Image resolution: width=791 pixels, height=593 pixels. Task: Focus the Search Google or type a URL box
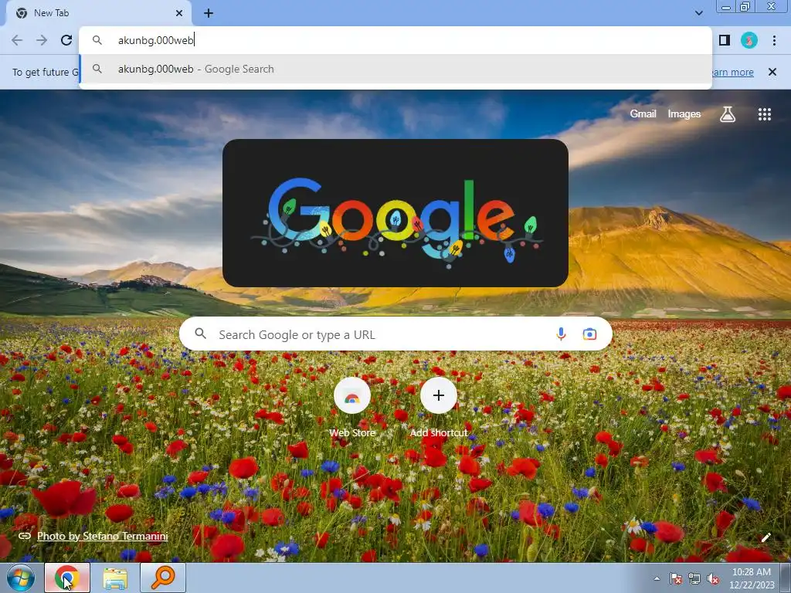(395, 334)
